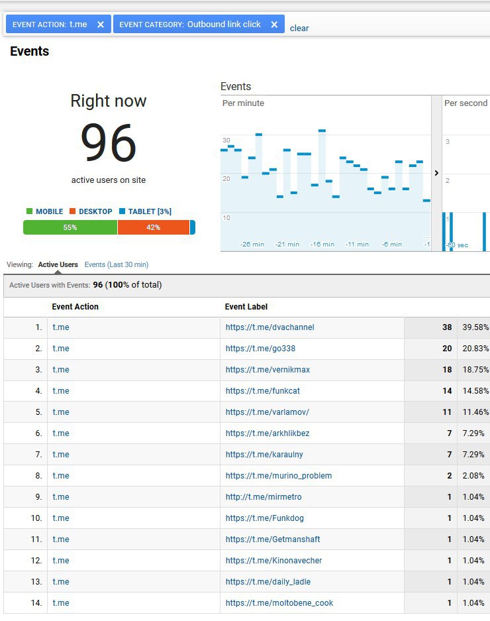The height and width of the screenshot is (621, 490).
Task: Click the t.me event action in row 11
Action: coord(60,539)
